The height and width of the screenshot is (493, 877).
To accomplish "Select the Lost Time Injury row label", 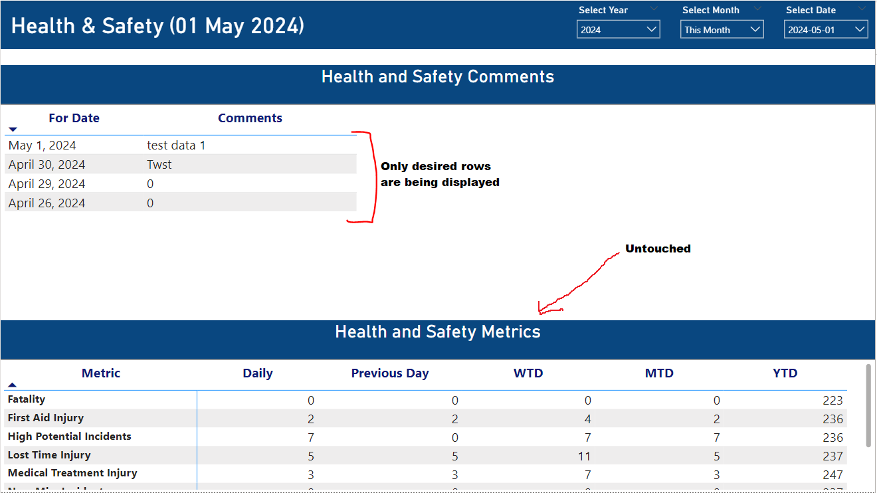I will click(49, 455).
